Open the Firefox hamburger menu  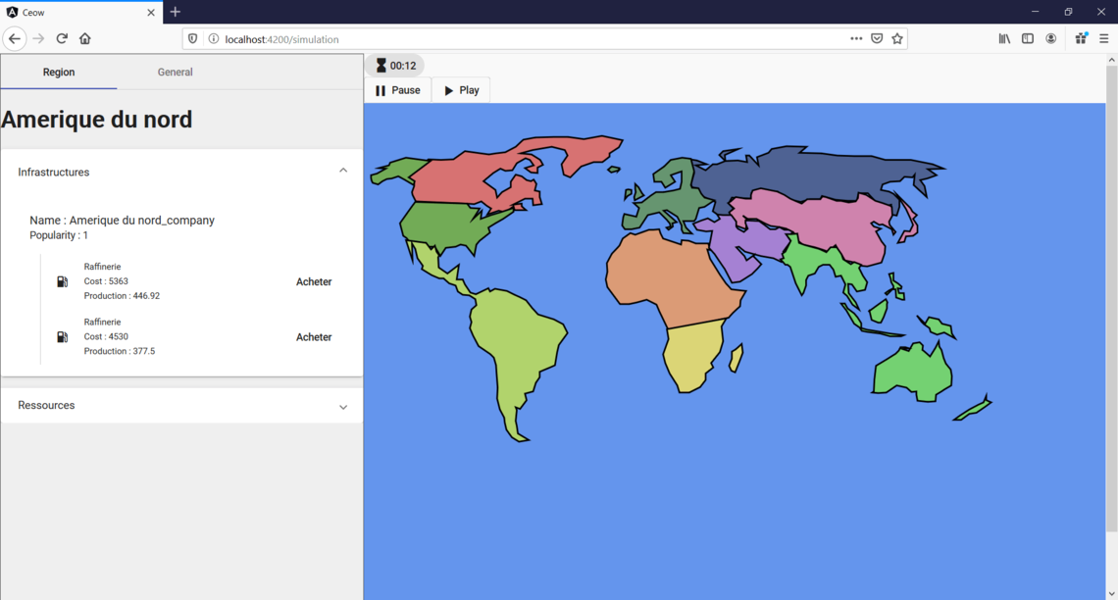click(1103, 39)
